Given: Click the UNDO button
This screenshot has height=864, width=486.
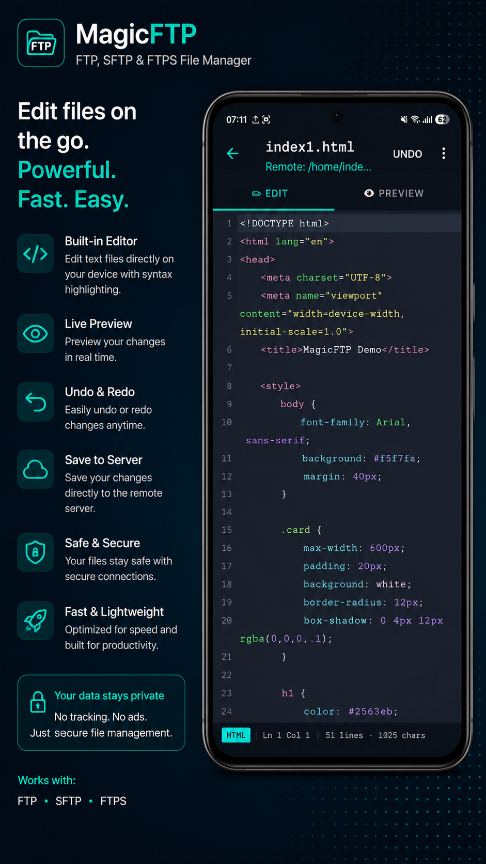Looking at the screenshot, I should 407,154.
